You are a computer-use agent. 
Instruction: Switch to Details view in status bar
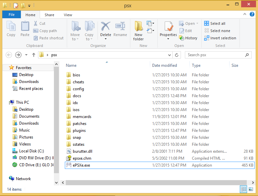(x=243, y=189)
